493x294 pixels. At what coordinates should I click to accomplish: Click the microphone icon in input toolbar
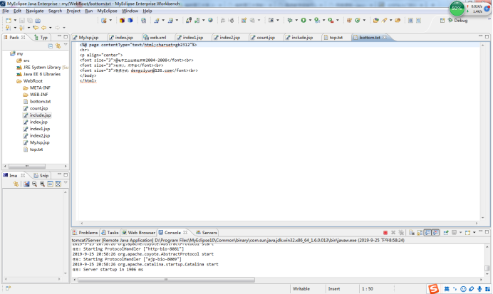(479, 289)
